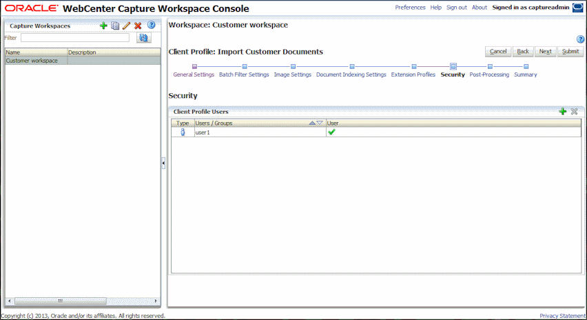Copy the selected workspace icon
The width and height of the screenshot is (587, 320).
tap(115, 26)
